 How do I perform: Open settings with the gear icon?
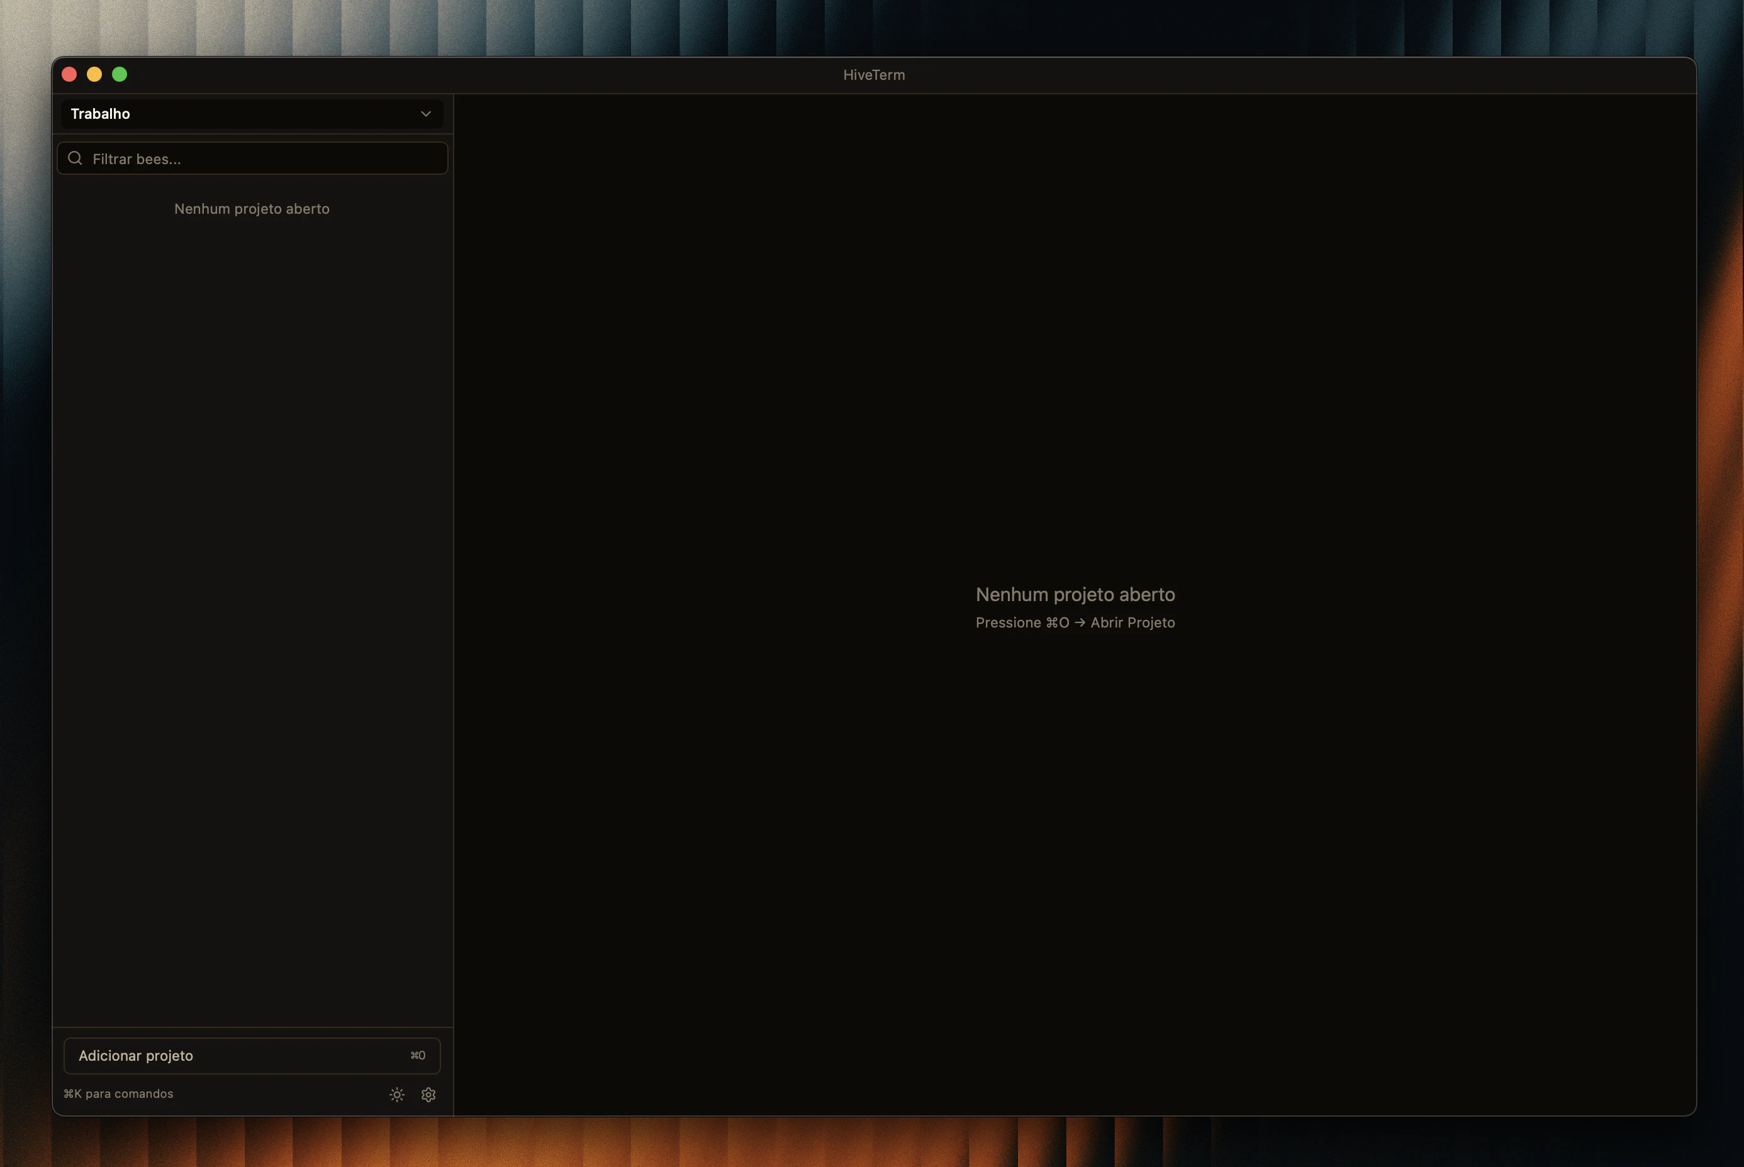tap(428, 1094)
